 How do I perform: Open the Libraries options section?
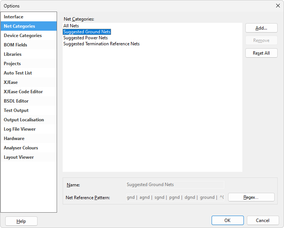(13, 54)
